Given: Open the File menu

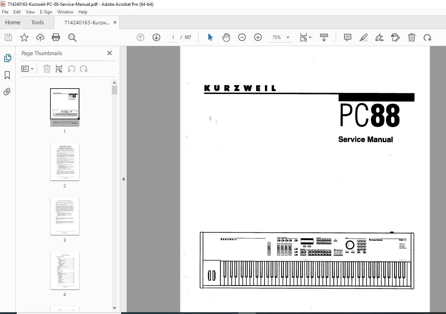Looking at the screenshot, I should point(5,12).
